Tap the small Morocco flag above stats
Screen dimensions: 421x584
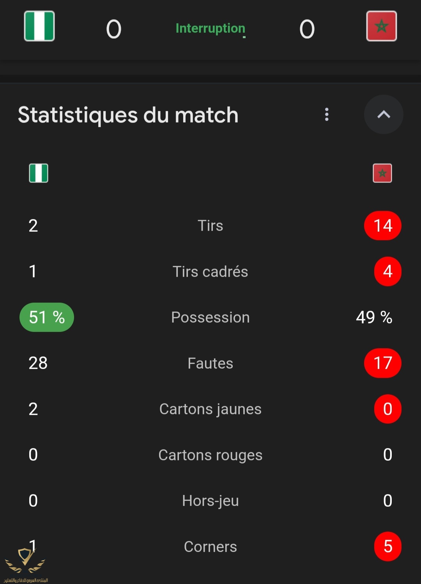(x=382, y=173)
